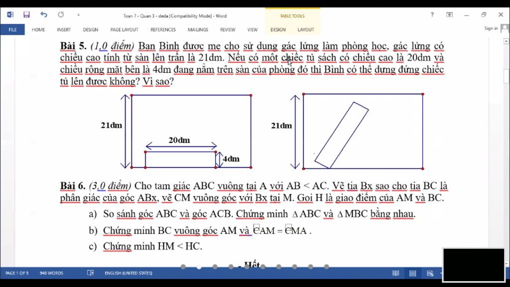Open the MAILINGS tab
The height and width of the screenshot is (287, 510).
click(198, 29)
